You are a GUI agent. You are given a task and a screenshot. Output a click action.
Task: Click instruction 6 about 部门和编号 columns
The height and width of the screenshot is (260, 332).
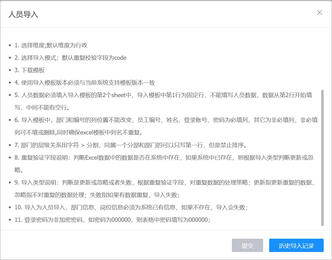pyautogui.click(x=163, y=120)
